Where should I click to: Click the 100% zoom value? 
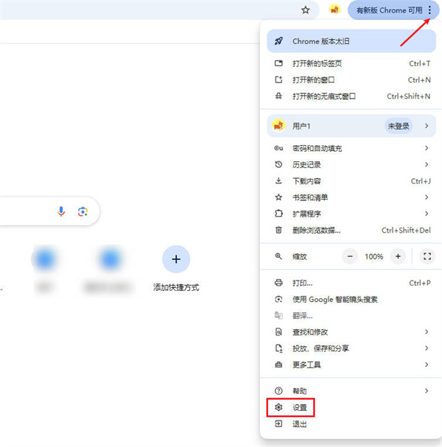tap(373, 257)
